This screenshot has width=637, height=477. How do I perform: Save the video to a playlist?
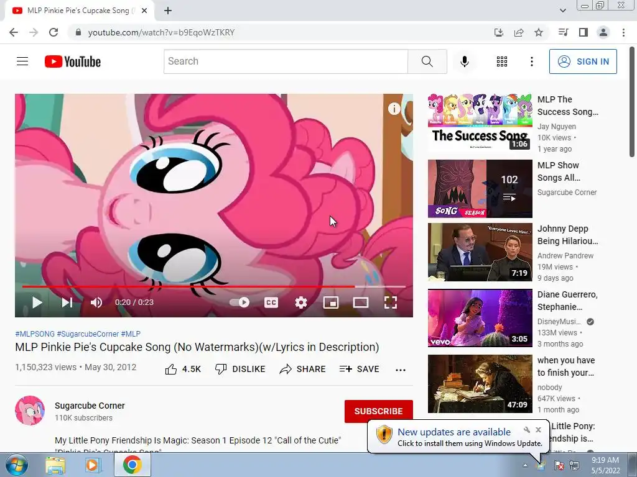click(360, 369)
